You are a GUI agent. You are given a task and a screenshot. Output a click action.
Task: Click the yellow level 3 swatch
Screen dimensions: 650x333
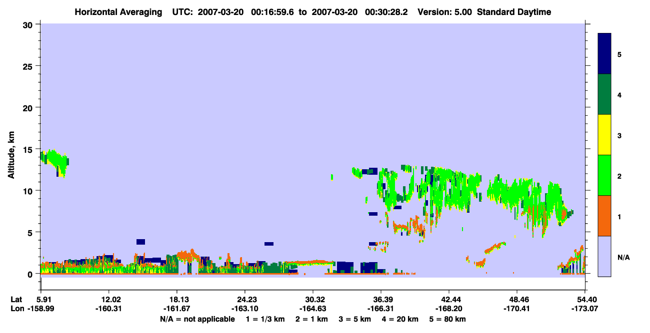(x=604, y=135)
